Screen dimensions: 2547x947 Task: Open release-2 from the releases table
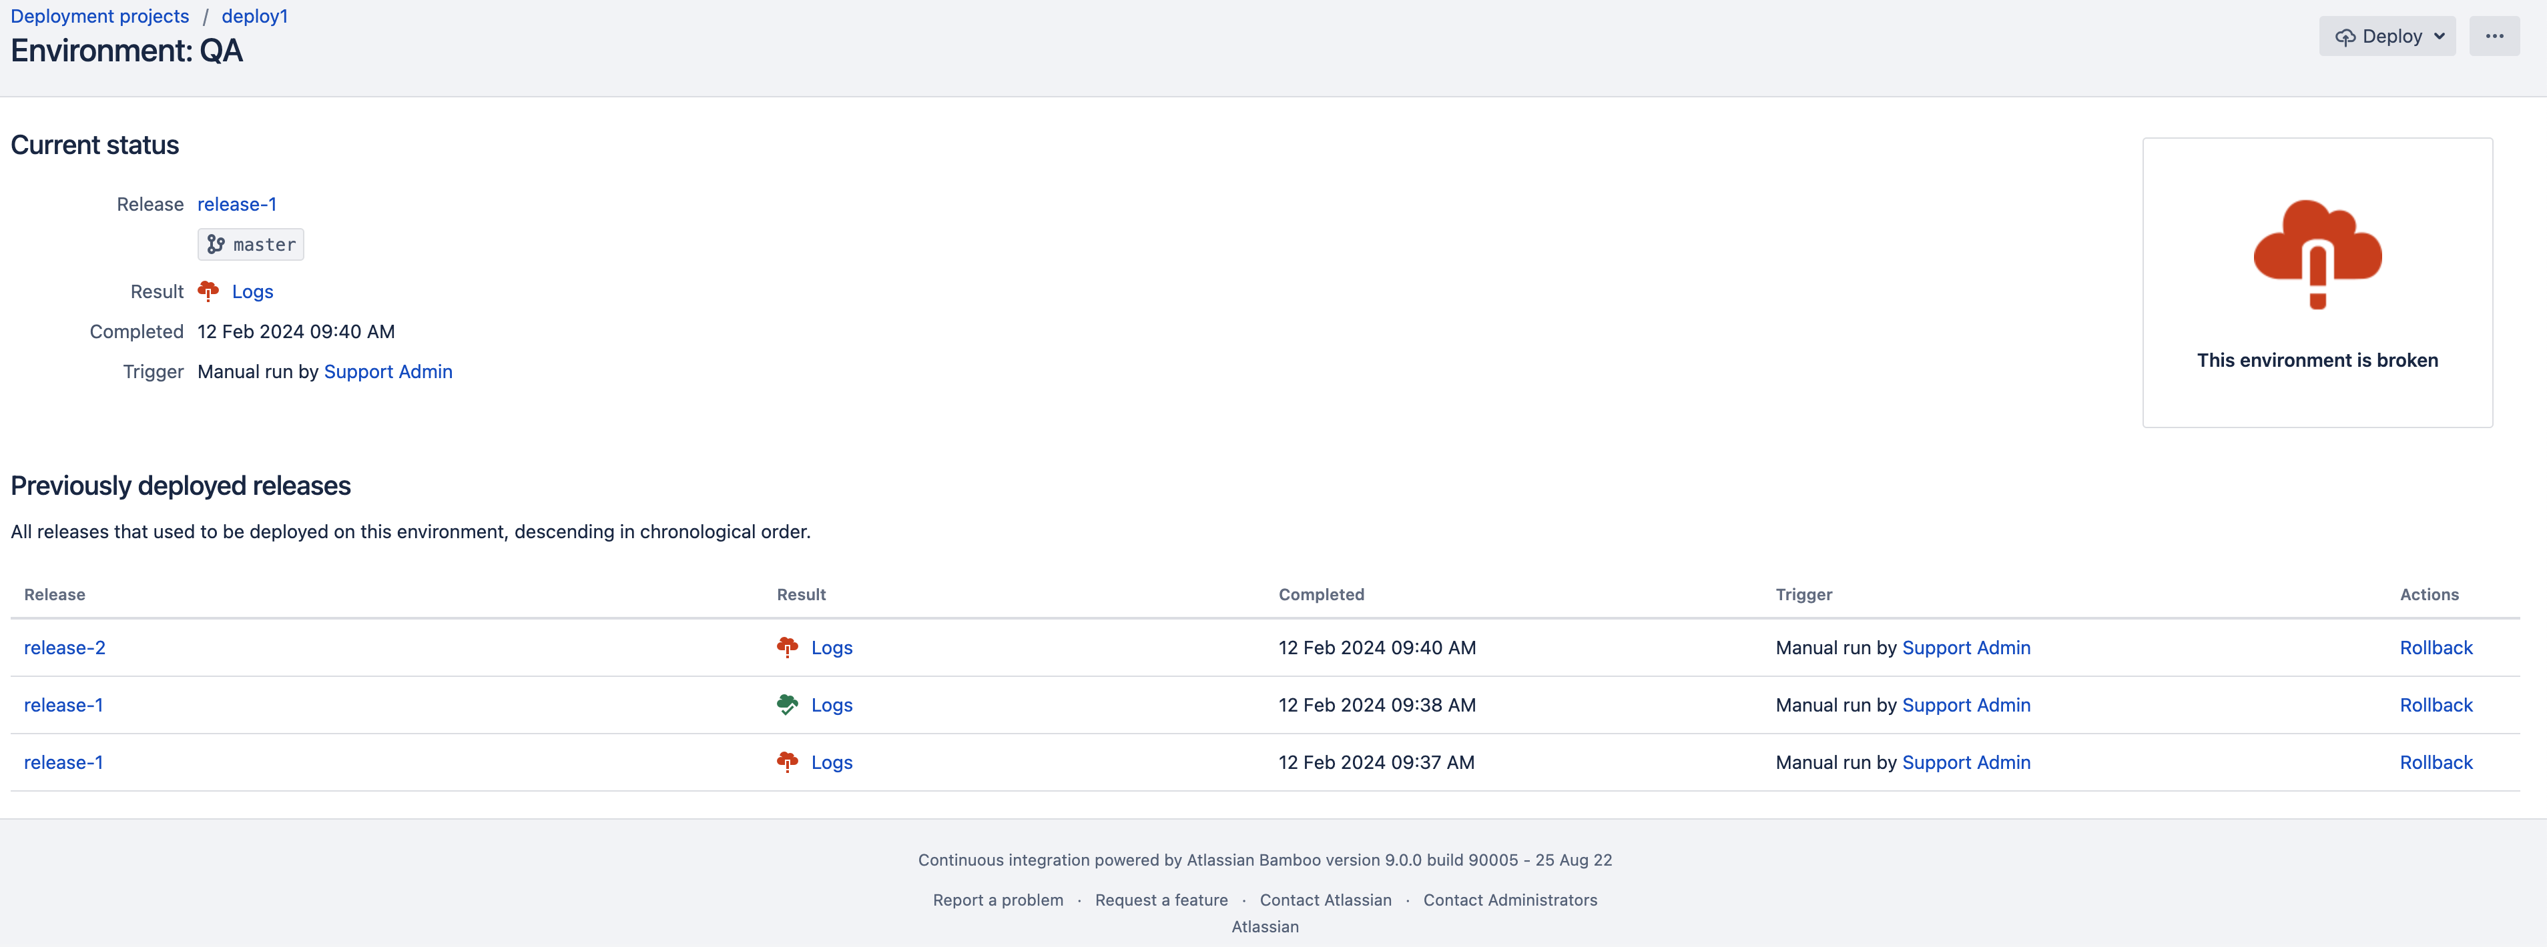[65, 647]
